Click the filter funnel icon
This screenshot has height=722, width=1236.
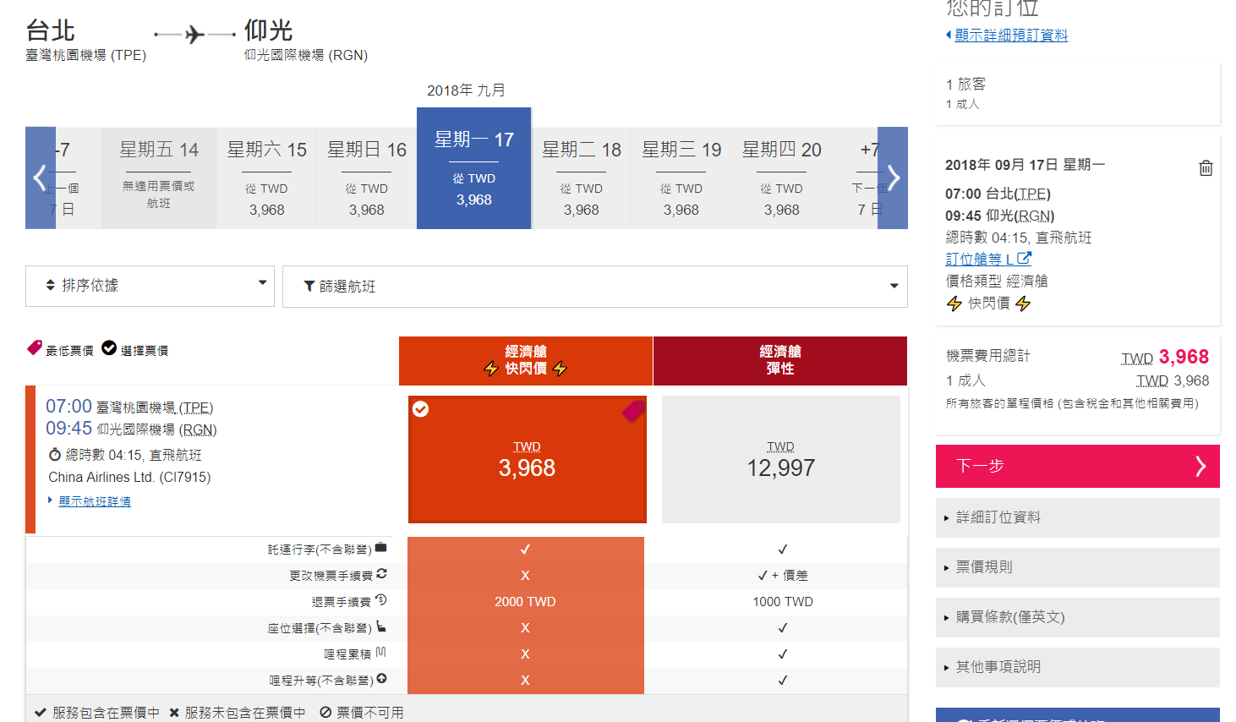pos(309,287)
